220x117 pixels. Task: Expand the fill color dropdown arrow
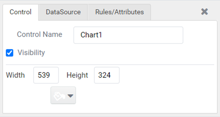[70, 96]
